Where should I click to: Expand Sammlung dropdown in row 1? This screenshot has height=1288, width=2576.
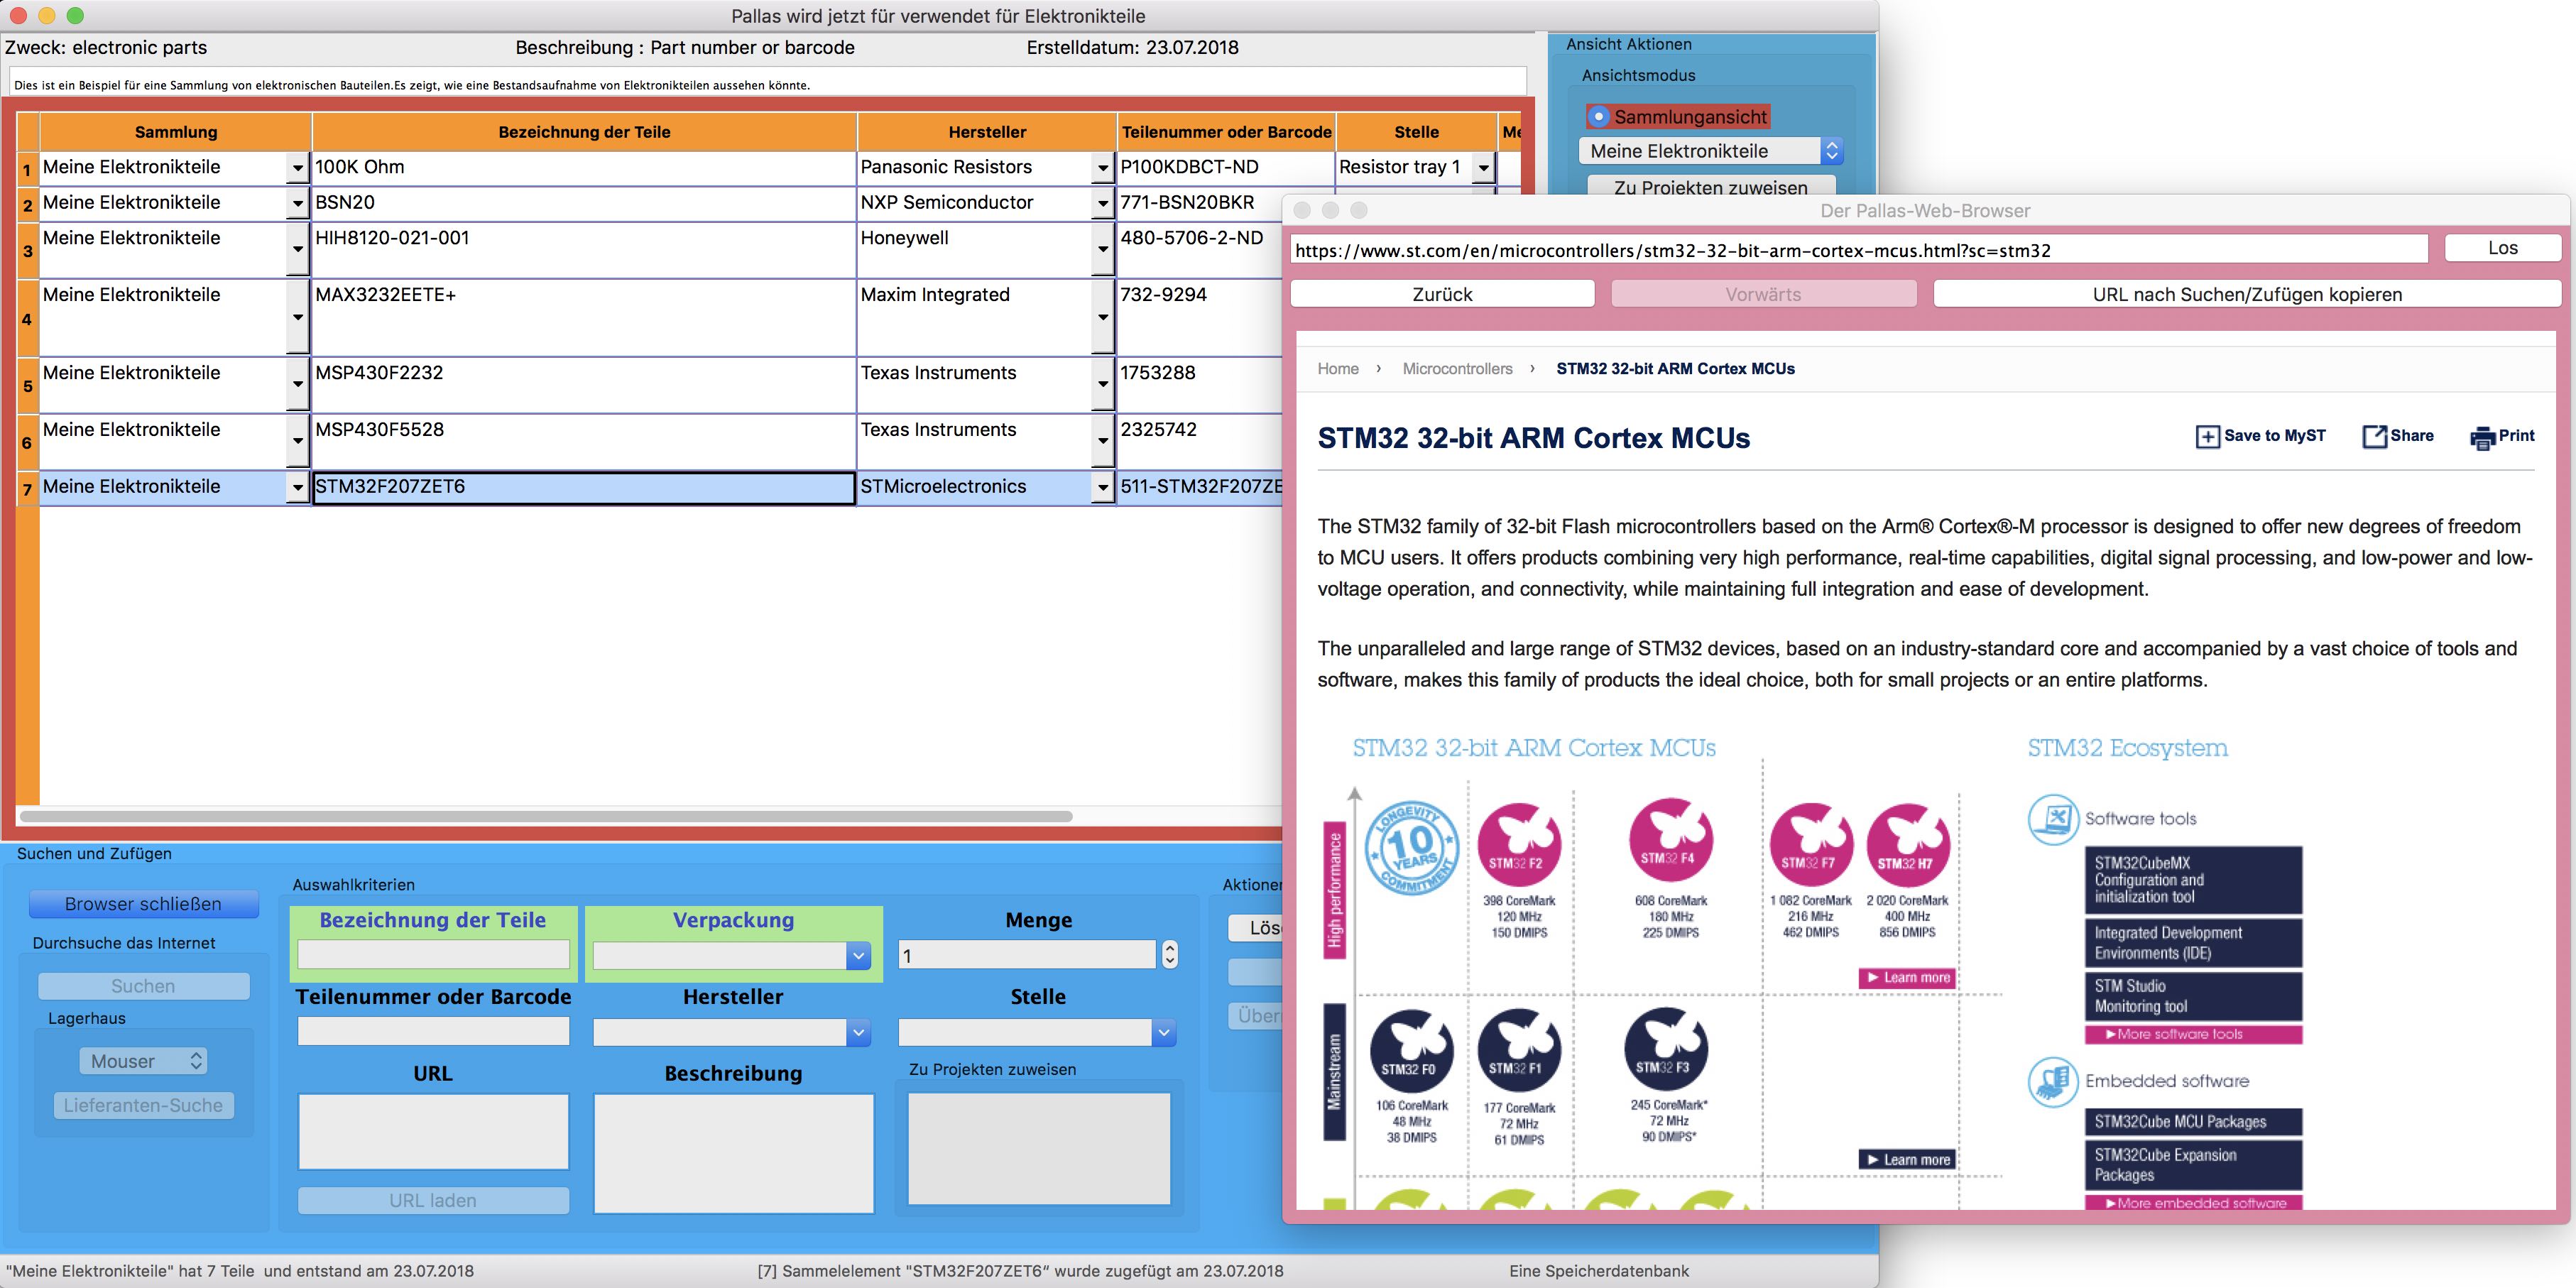[297, 168]
